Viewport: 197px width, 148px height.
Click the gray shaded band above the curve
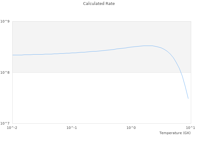click(x=77, y=34)
